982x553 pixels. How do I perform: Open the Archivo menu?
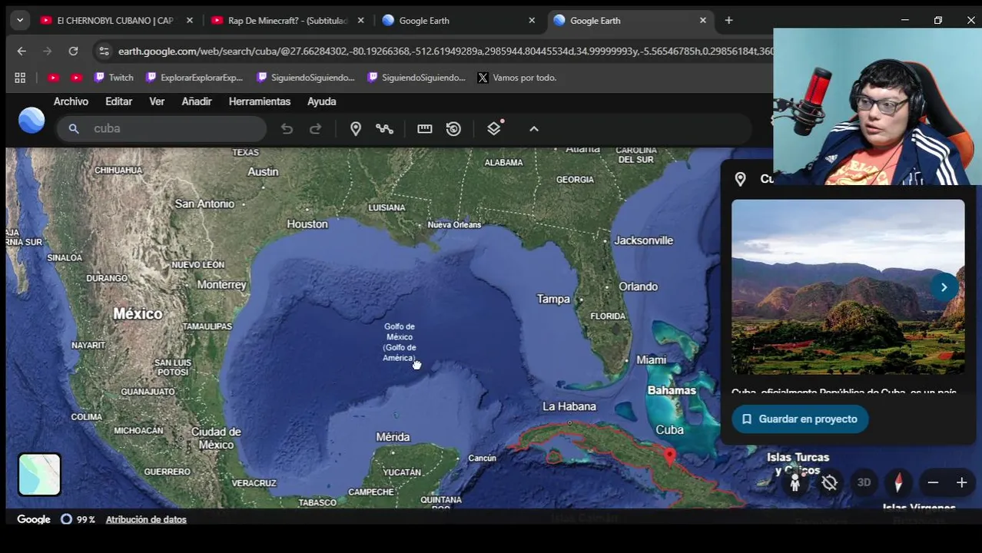coord(71,101)
